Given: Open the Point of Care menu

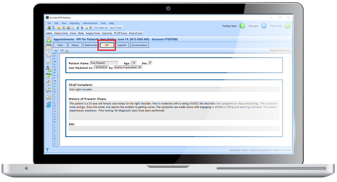Looking at the screenshot, I should point(135,33).
